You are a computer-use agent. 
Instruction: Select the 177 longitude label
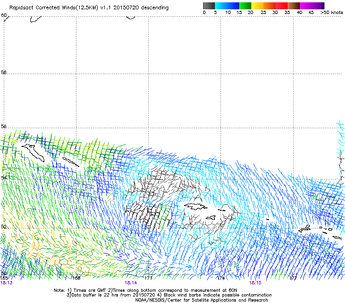point(293,278)
